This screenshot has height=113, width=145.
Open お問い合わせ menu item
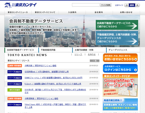pos(126,12)
